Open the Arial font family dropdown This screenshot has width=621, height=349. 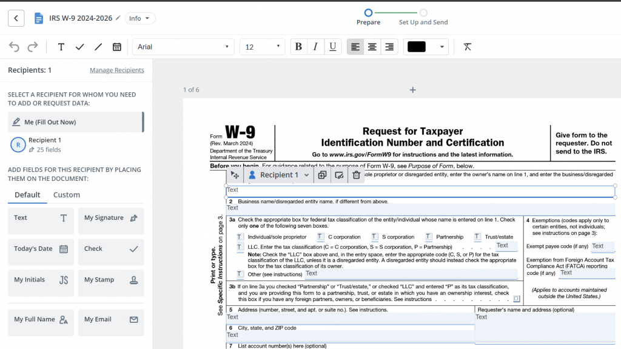click(x=183, y=47)
